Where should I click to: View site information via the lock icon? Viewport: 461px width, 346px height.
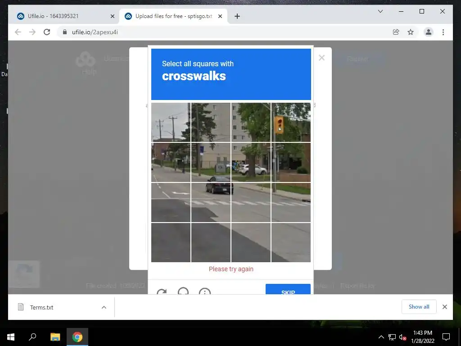click(65, 32)
